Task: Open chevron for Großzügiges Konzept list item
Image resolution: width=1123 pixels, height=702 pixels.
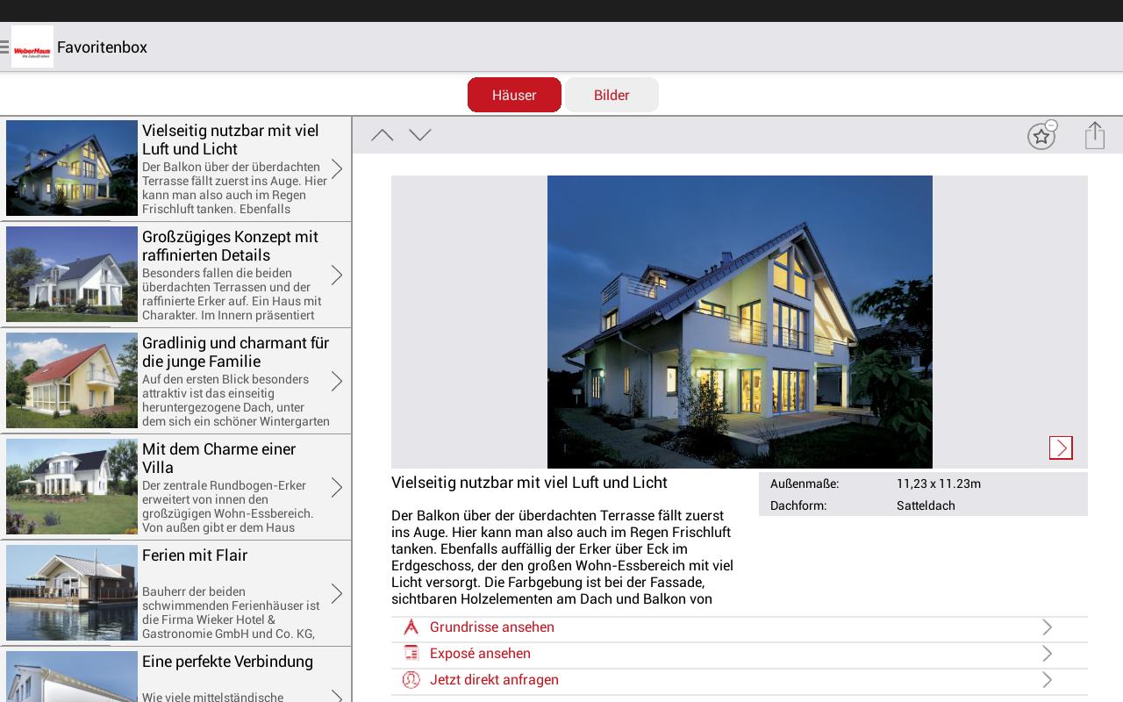Action: (337, 275)
